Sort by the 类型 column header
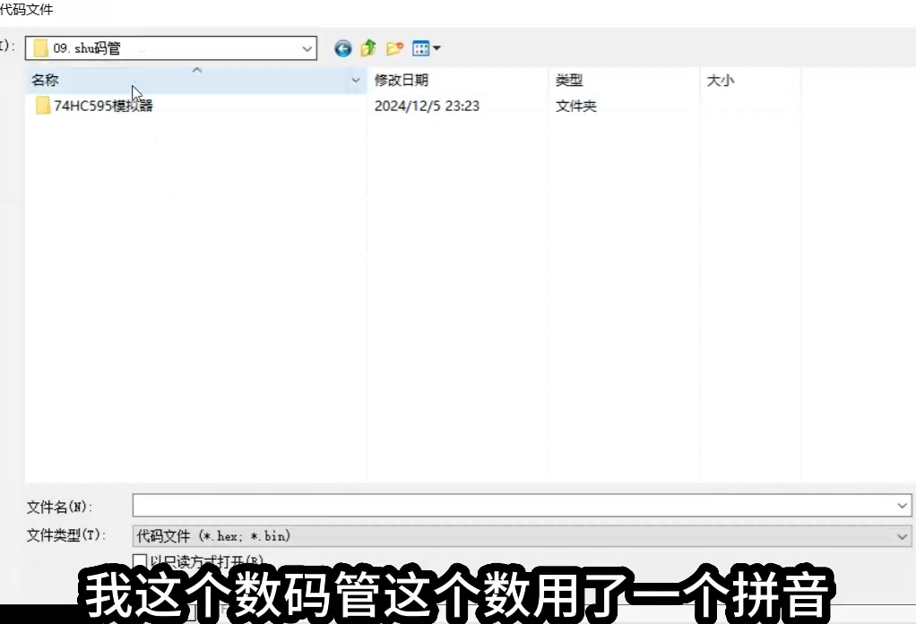The height and width of the screenshot is (624, 916). tap(624, 80)
